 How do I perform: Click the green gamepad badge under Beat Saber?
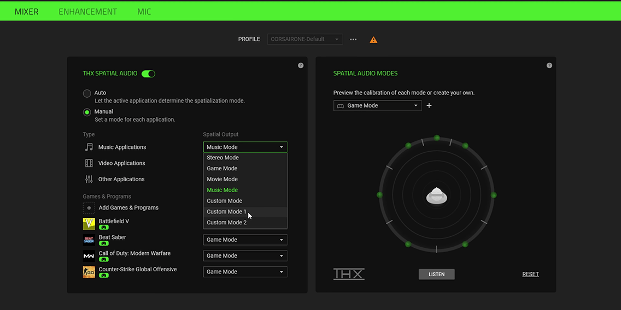[x=104, y=243]
